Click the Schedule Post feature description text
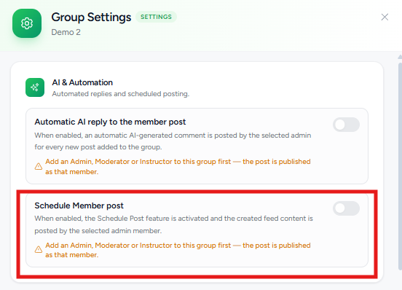 (174, 224)
